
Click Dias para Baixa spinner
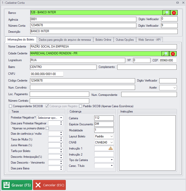coord(56,168)
